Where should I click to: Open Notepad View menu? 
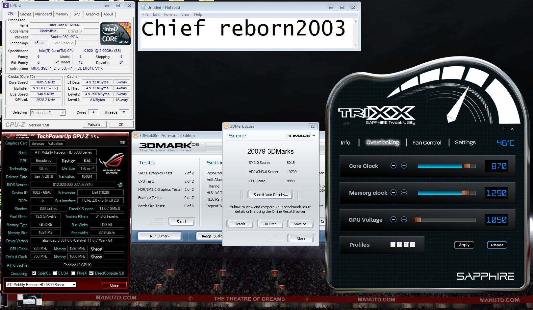point(185,14)
